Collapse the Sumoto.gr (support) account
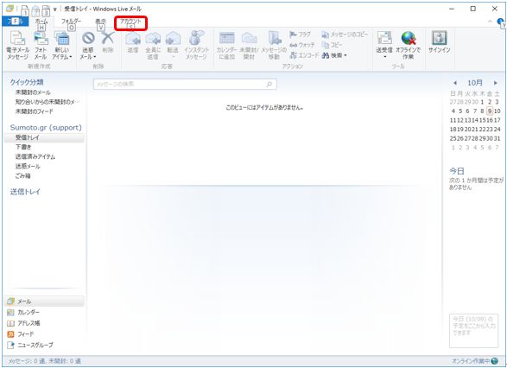 (46, 127)
